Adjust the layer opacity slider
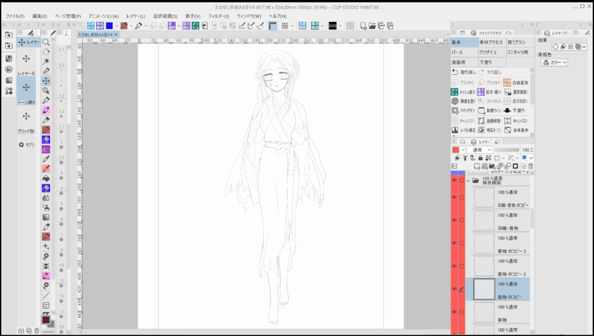 pyautogui.click(x=507, y=150)
